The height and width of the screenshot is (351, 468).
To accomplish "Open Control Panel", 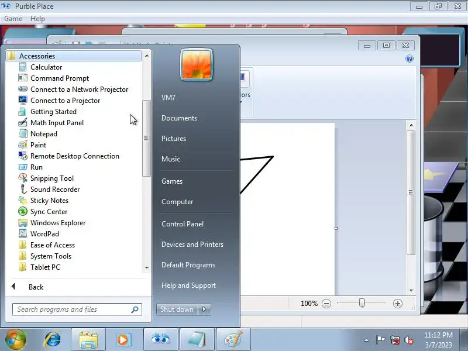I will click(183, 224).
